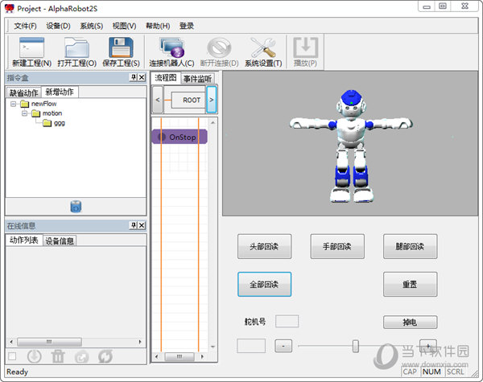The image size is (483, 382).
Task: Open 系统设置(T) system settings
Action: (x=263, y=51)
